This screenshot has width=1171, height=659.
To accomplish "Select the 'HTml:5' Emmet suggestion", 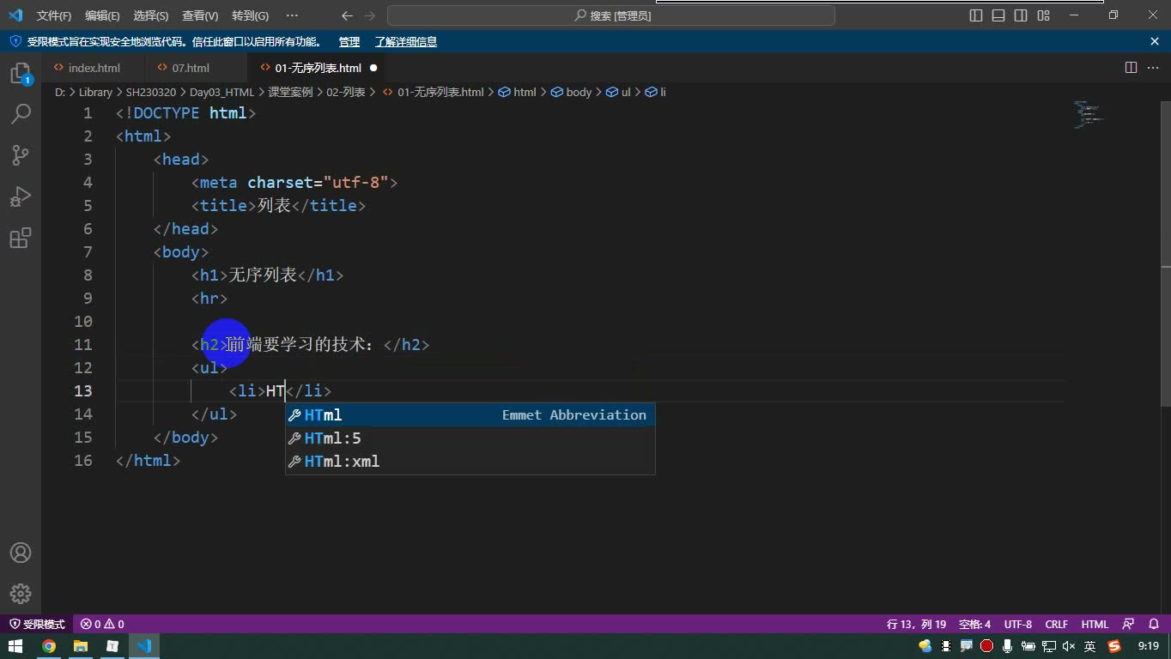I will pos(470,438).
